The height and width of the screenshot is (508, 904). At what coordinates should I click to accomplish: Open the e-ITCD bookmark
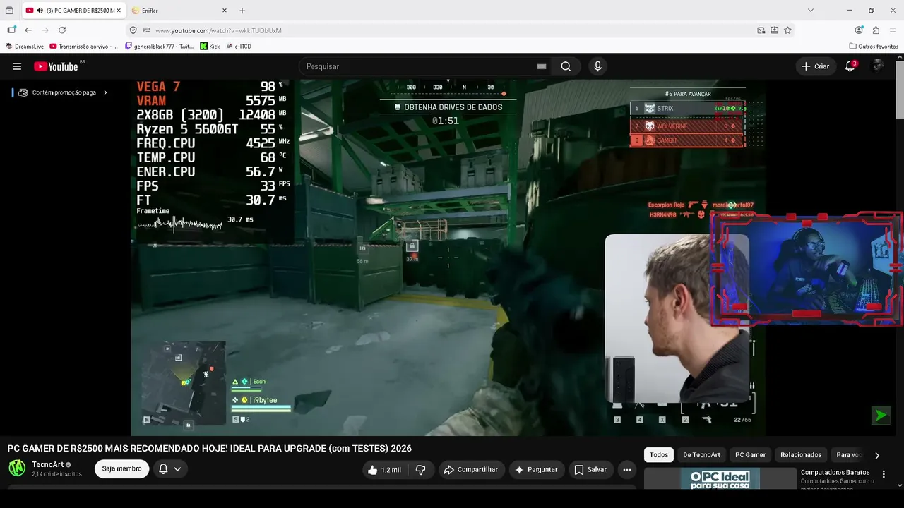click(239, 47)
